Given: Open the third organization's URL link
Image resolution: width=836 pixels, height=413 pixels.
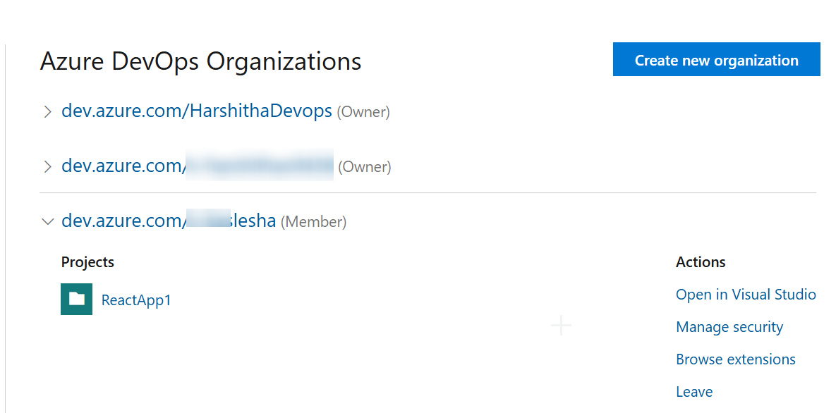Looking at the screenshot, I should point(169,221).
